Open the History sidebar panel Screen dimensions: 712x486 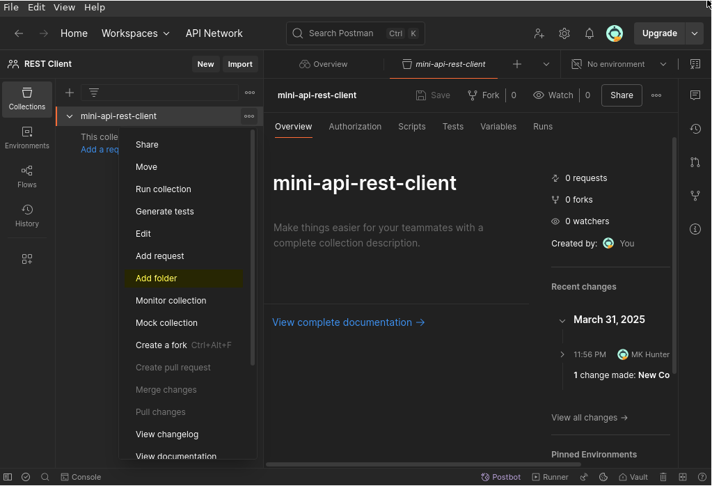pyautogui.click(x=27, y=216)
